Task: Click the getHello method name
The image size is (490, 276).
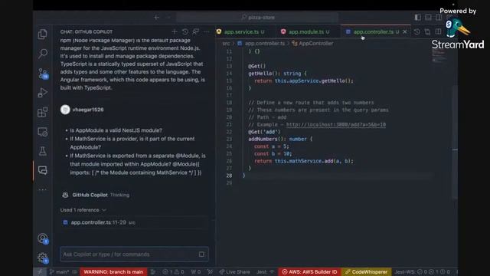Action: pos(260,74)
